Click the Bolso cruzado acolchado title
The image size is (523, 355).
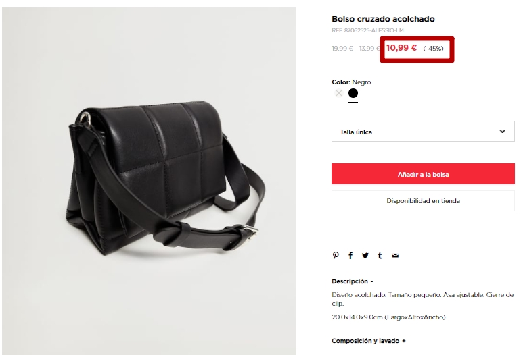383,19
